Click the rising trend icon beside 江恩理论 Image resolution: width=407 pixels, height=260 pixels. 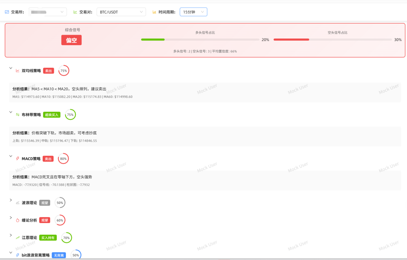click(17, 238)
